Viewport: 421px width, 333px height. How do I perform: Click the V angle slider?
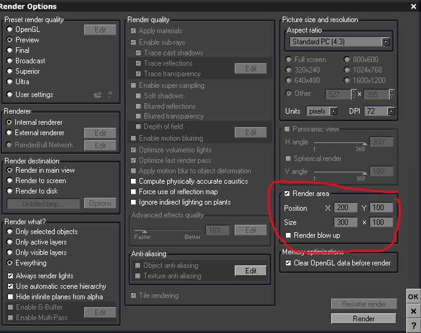click(x=340, y=172)
